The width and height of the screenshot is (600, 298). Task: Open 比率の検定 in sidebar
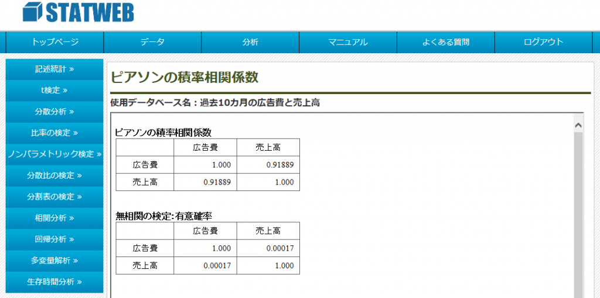[x=54, y=133]
